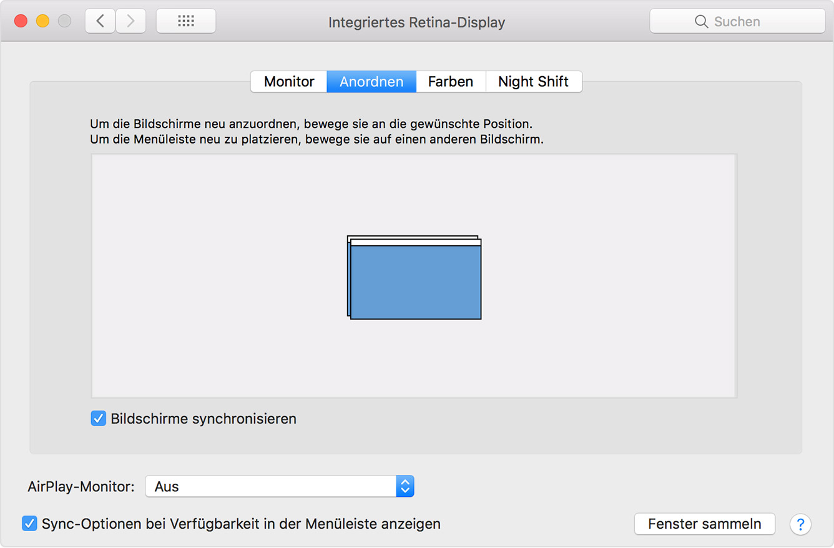Open the Farben tab

[451, 82]
